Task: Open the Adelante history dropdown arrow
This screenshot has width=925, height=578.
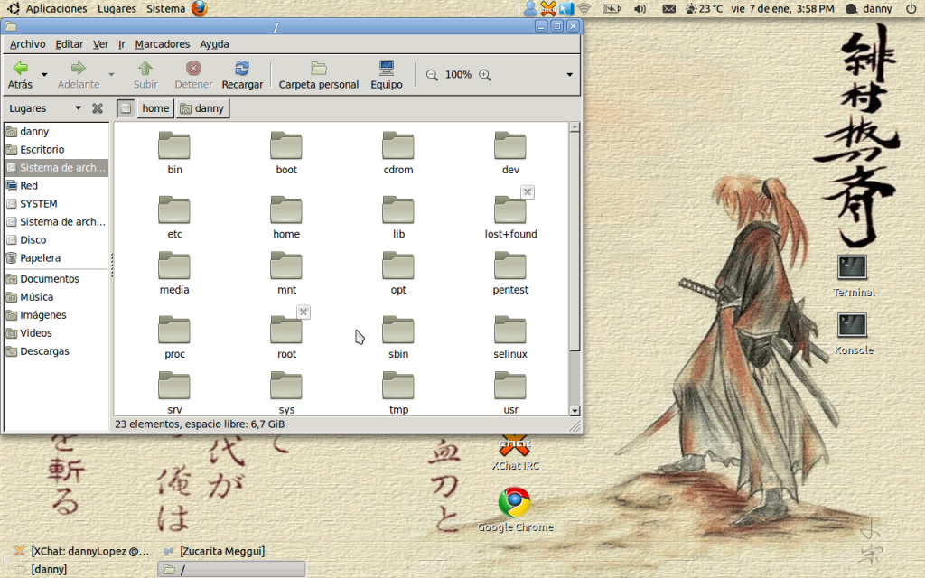Action: click(x=111, y=75)
